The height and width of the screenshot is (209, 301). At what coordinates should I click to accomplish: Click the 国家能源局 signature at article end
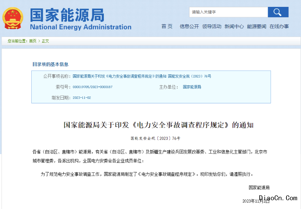tap(259, 188)
